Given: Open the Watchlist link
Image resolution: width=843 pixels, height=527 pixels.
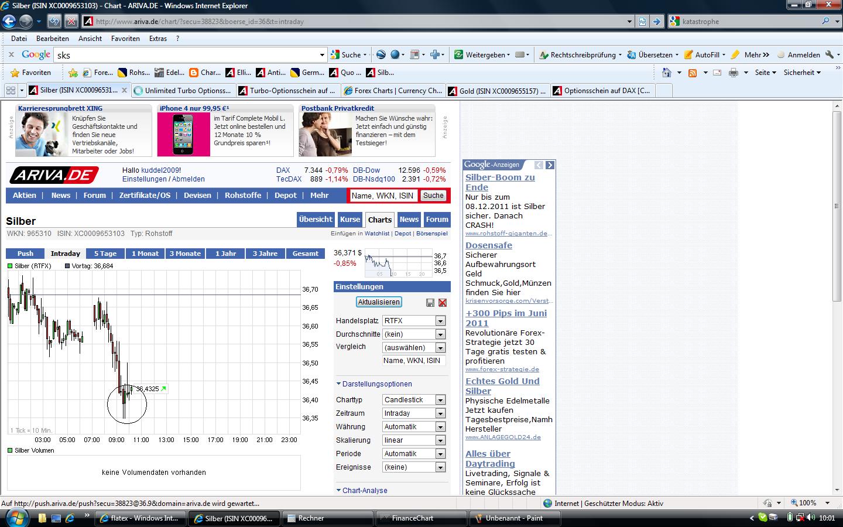Looking at the screenshot, I should tap(377, 234).
